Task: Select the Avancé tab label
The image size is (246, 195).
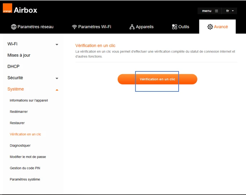Action: [x=221, y=27]
